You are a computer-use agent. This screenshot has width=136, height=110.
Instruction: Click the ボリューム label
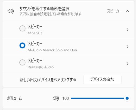point(14,98)
